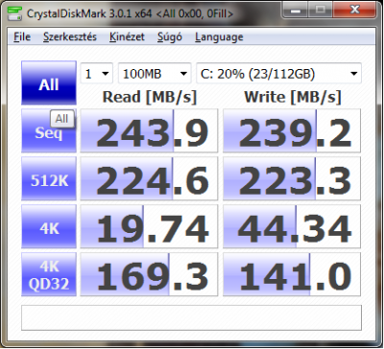Open the Súgó menu

170,37
